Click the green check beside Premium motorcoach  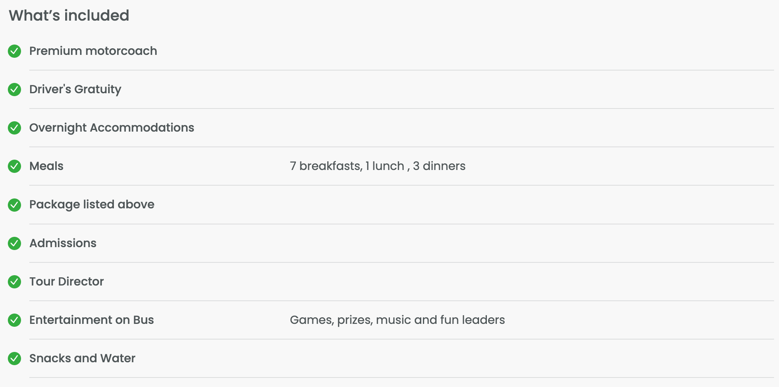point(14,51)
